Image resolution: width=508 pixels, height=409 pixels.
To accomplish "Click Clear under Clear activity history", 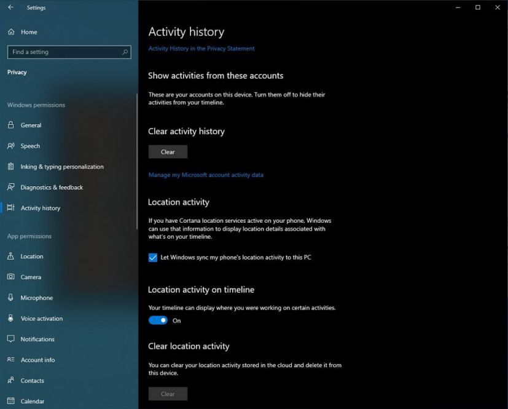I will [x=168, y=152].
